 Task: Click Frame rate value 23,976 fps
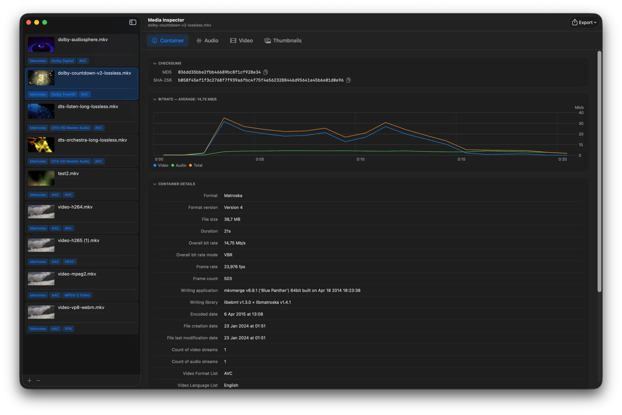pos(234,267)
